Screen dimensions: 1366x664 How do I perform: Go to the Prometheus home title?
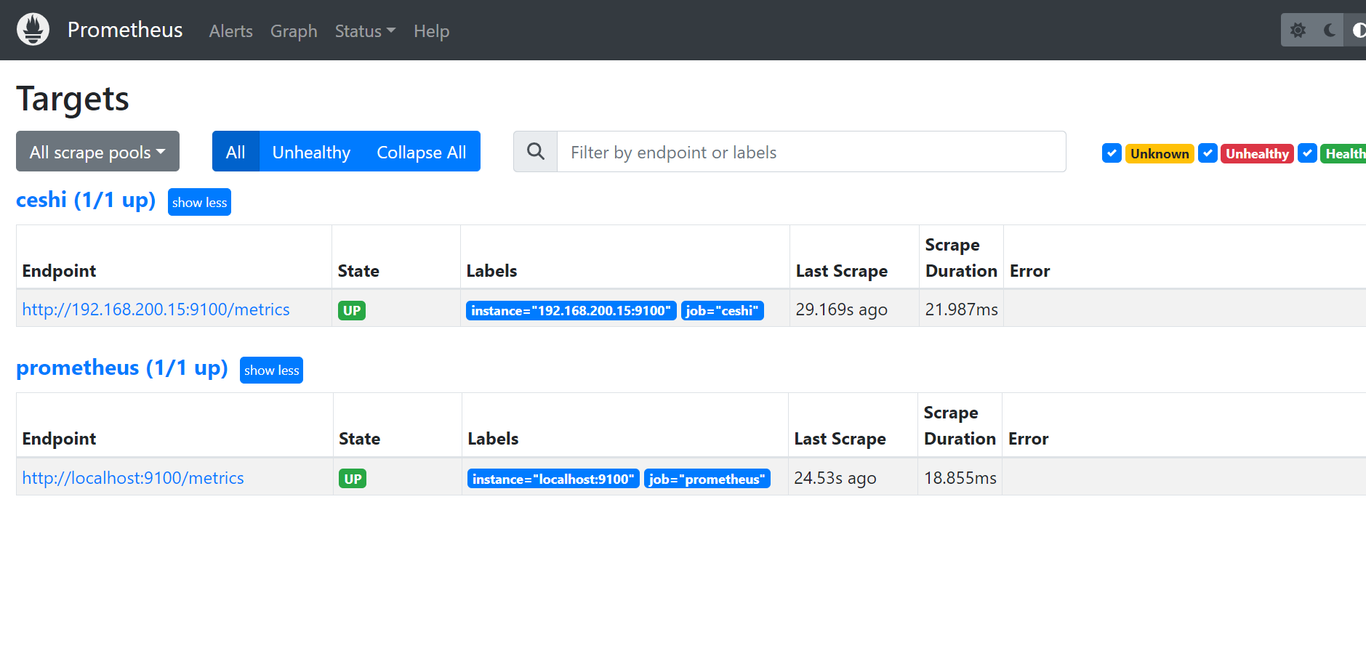[x=125, y=30]
